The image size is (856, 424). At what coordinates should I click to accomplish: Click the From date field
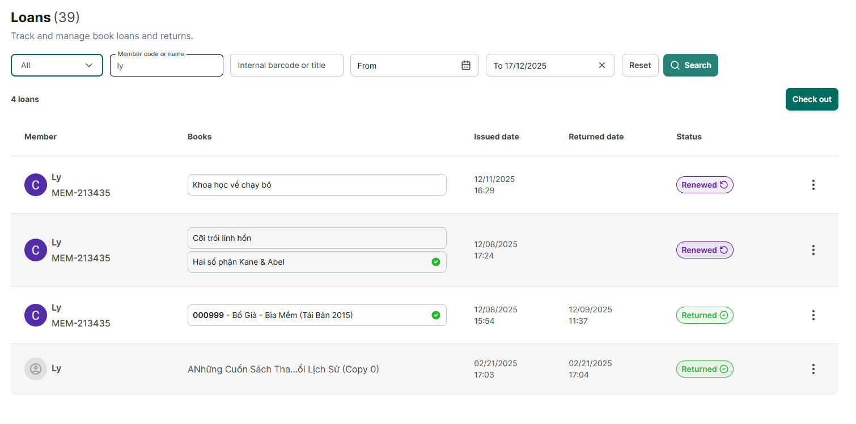[x=414, y=65]
